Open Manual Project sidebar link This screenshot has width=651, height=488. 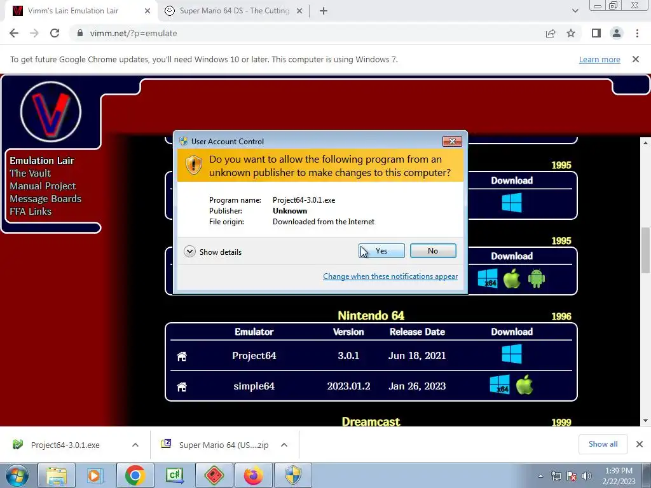(x=43, y=186)
